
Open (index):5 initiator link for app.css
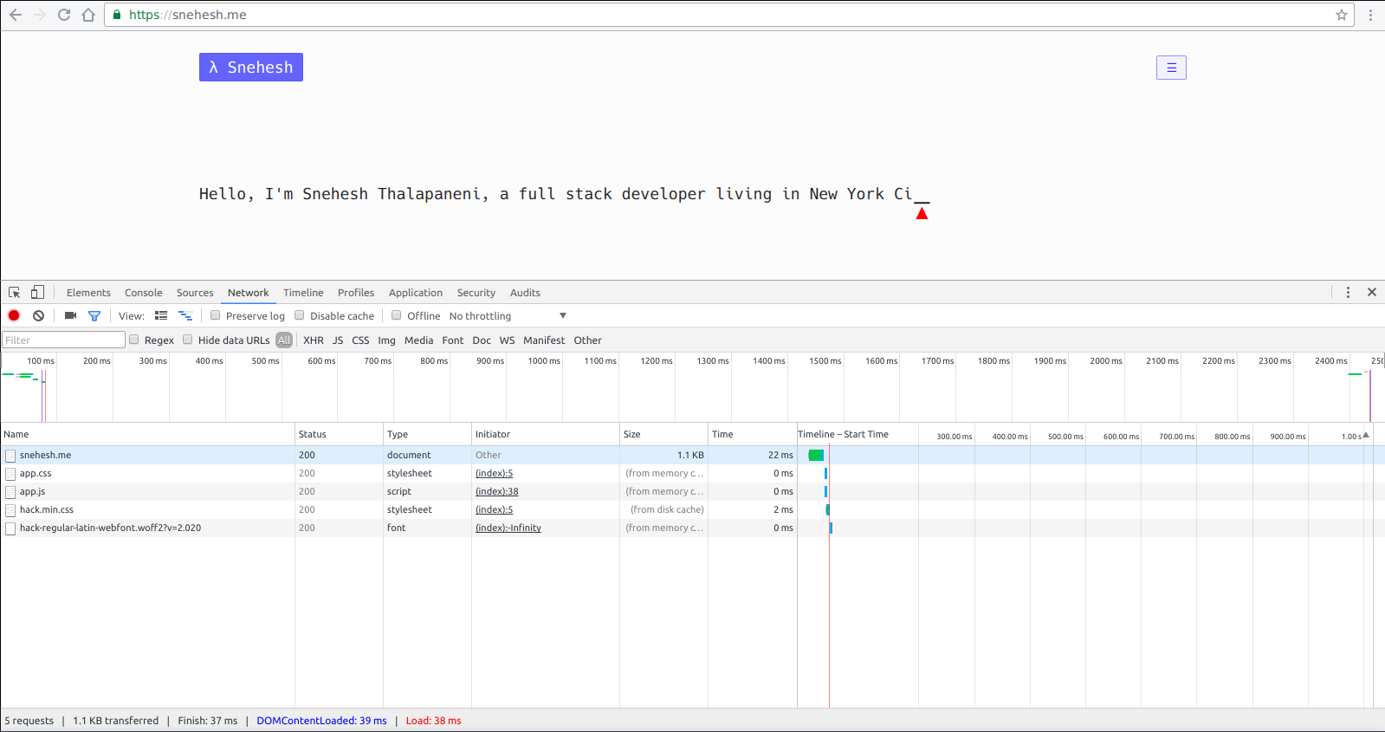(x=494, y=474)
